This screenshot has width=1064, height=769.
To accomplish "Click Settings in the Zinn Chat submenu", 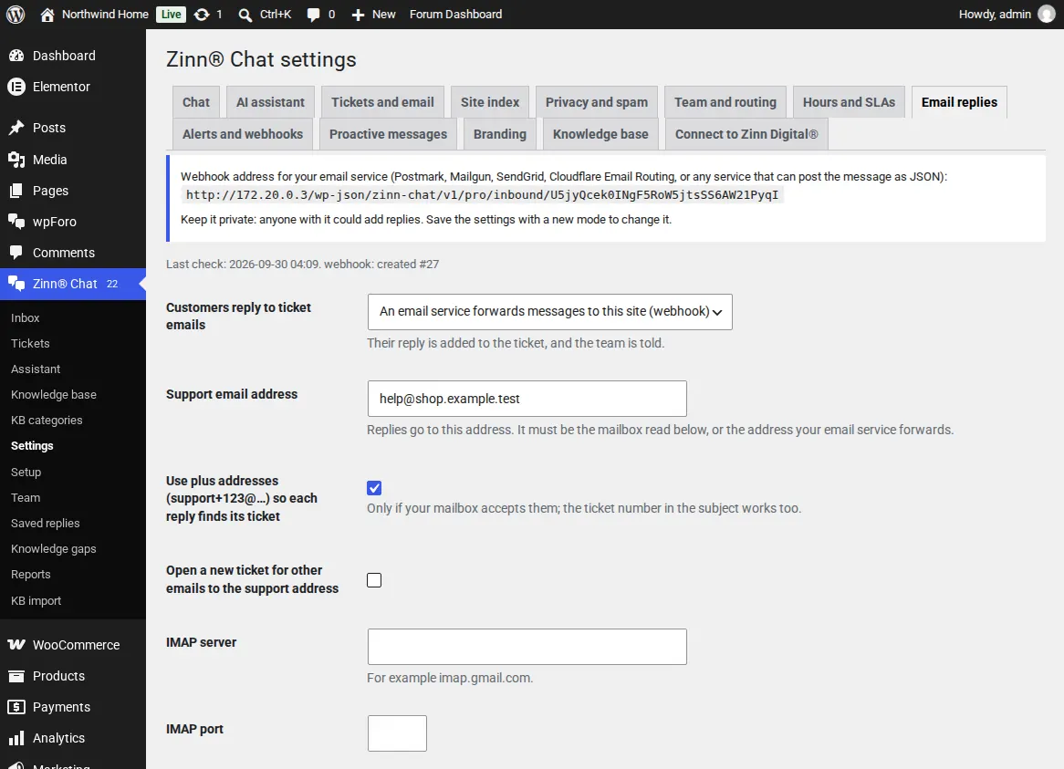I will pyautogui.click(x=32, y=446).
